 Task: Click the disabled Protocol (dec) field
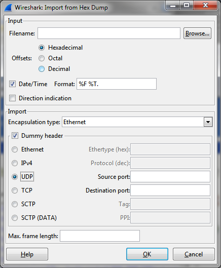[170, 163]
